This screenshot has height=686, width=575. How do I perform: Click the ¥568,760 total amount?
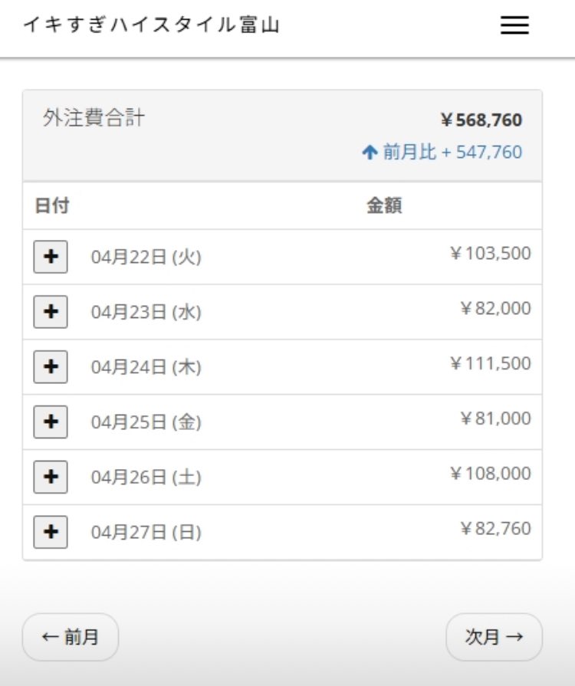point(481,120)
